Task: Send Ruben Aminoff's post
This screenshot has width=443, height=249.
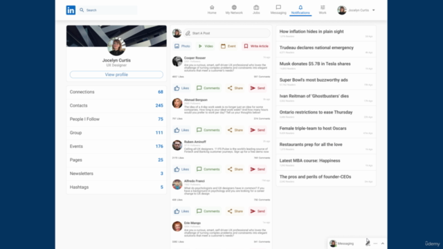Action: tap(257, 169)
